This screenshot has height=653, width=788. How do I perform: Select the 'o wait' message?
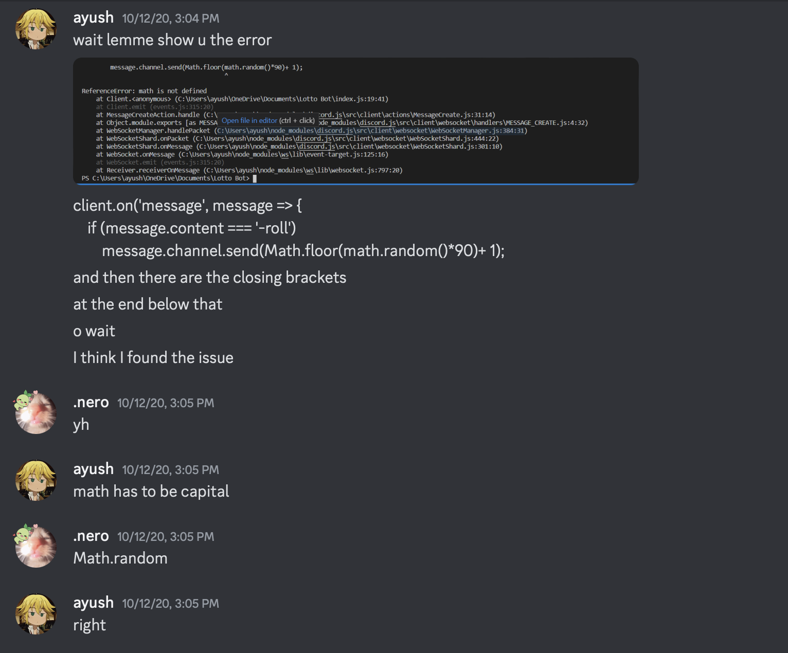coord(94,331)
